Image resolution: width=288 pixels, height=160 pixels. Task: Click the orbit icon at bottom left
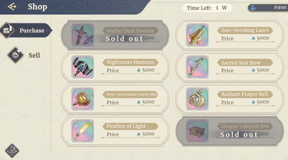pyautogui.click(x=12, y=151)
